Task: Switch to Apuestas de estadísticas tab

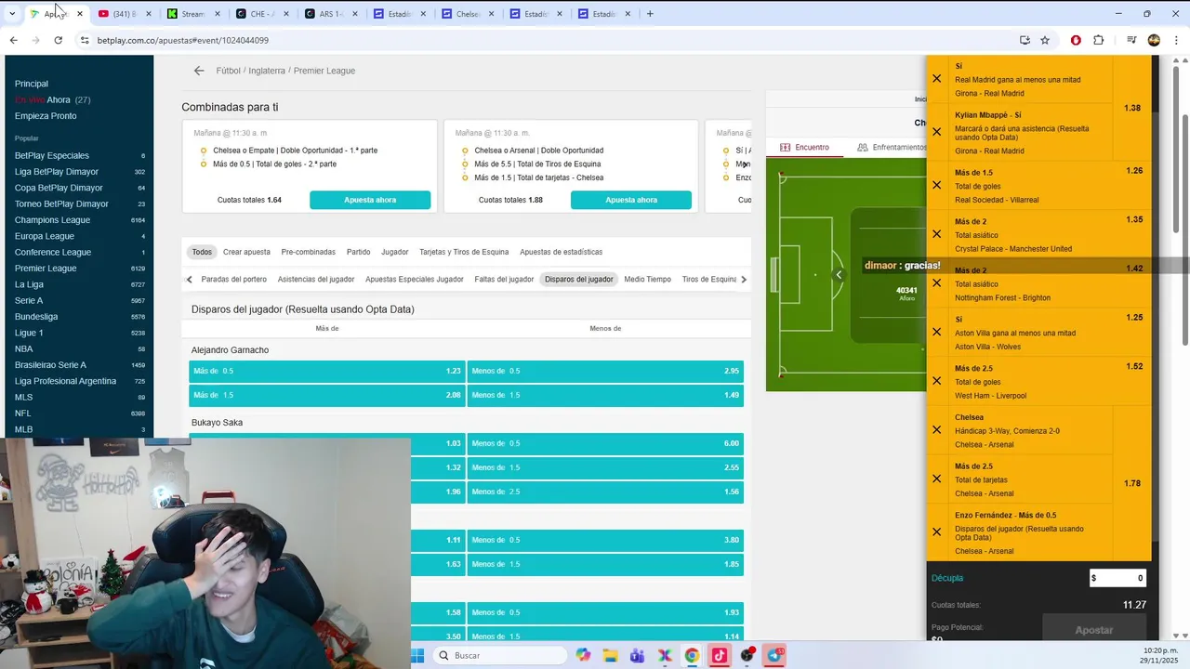Action: [x=561, y=252]
